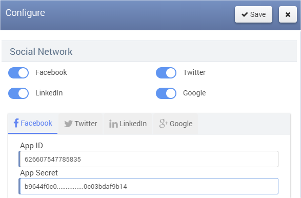Click the App Secret field label
301x198 pixels.
click(39, 173)
